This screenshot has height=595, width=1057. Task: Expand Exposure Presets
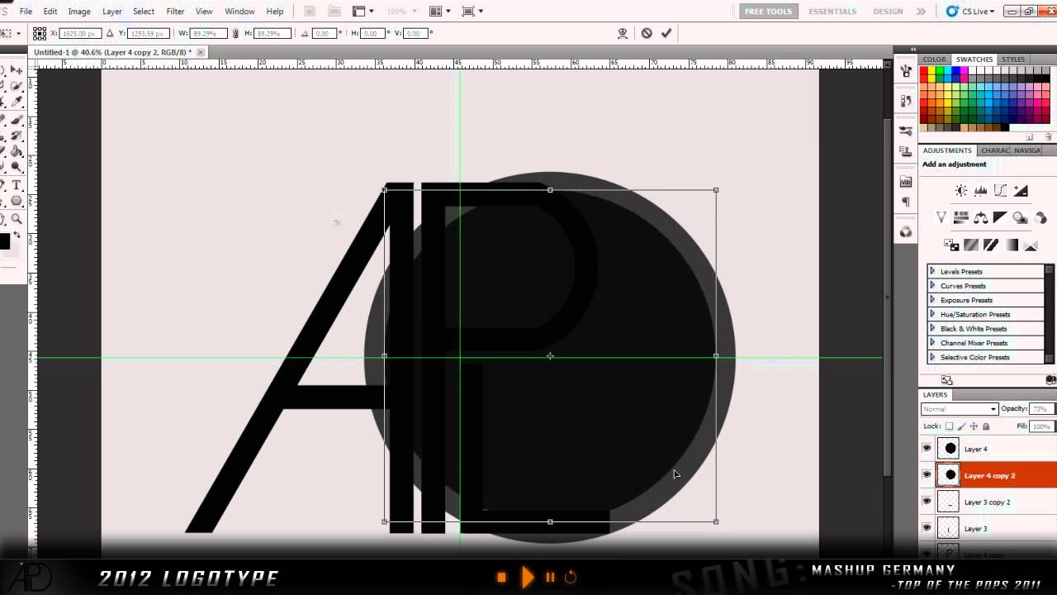pyautogui.click(x=932, y=300)
